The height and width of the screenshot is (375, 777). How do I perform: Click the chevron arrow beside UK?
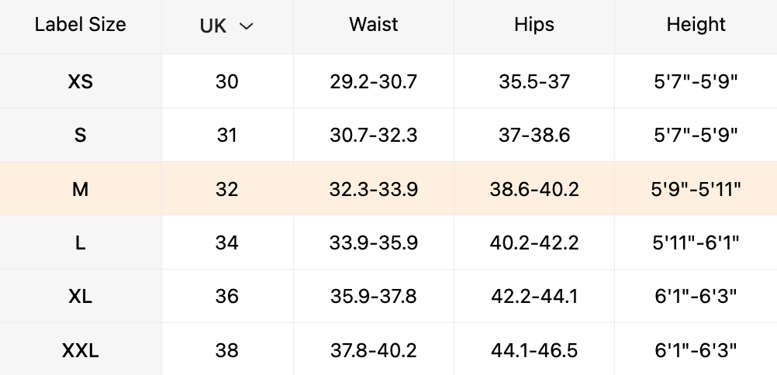tap(247, 26)
